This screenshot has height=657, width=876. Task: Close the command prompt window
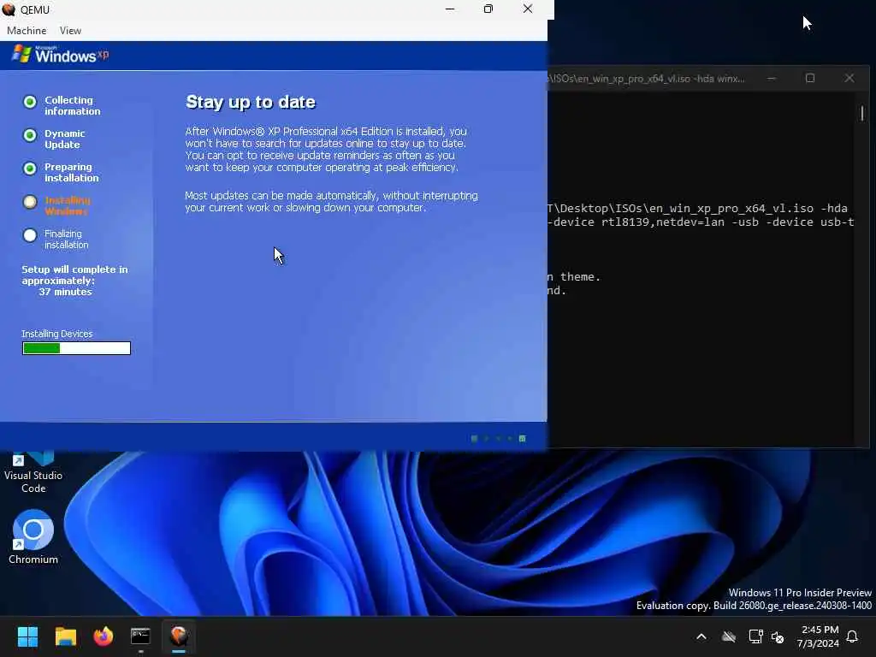(x=849, y=78)
